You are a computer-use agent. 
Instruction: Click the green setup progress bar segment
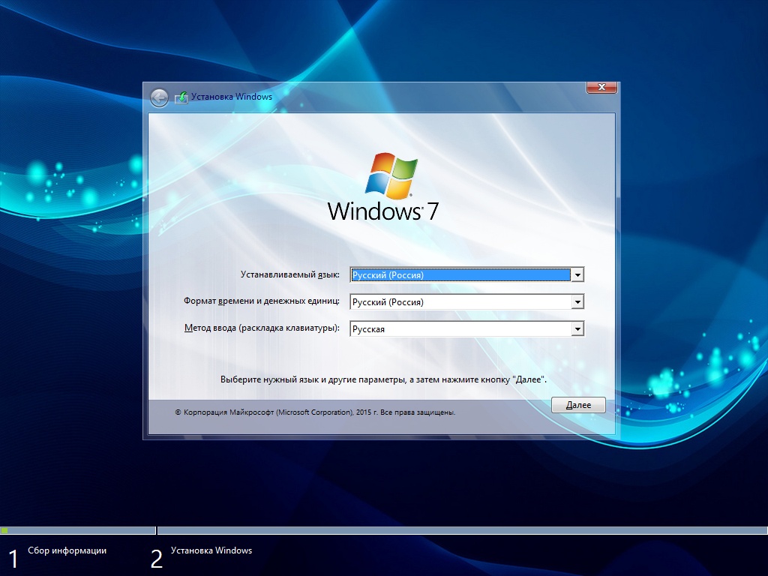tap(4, 530)
